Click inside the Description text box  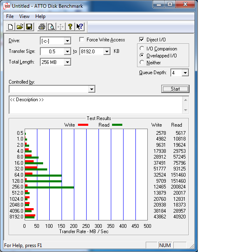click(96, 105)
